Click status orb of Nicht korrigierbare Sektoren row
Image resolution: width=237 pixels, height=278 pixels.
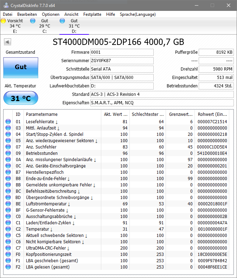(x=8, y=241)
